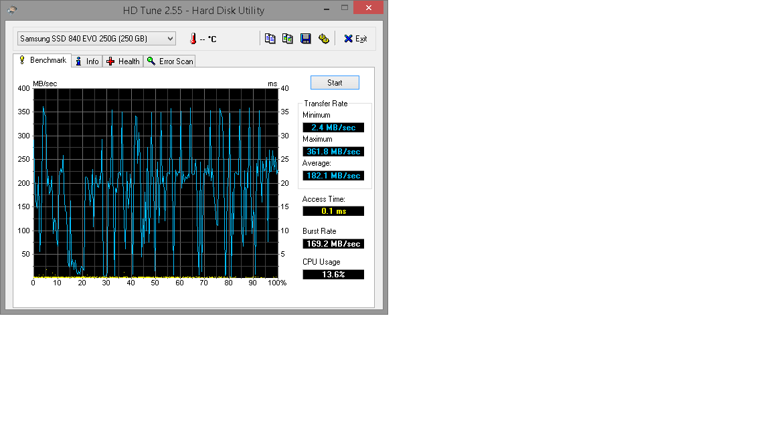Click the HD Tune title bar app icon
The width and height of the screenshot is (771, 433).
tap(12, 9)
